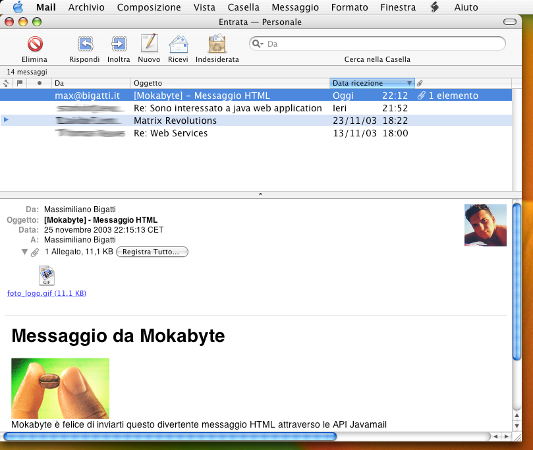Open the Formato menu
Image resolution: width=533 pixels, height=450 pixels.
point(349,7)
